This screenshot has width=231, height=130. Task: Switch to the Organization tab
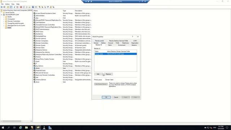pos(135,43)
